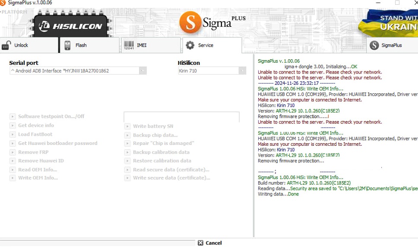Image resolution: width=418 pixels, height=247 pixels.
Task: Expand the HiSilicon Kirin 710 dropdown arrow
Action: (242, 71)
